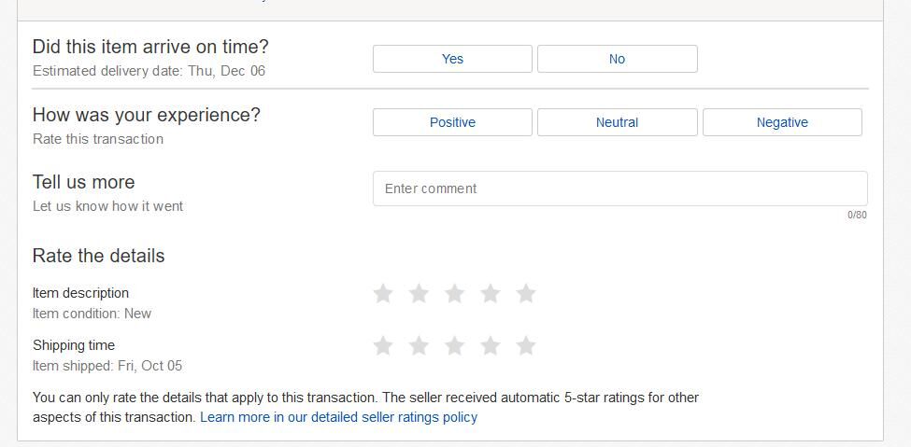Click the 'Did this item arrive on time?' heading
911x447 pixels.
(x=150, y=47)
